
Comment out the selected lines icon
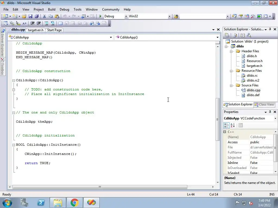coord(46,23)
